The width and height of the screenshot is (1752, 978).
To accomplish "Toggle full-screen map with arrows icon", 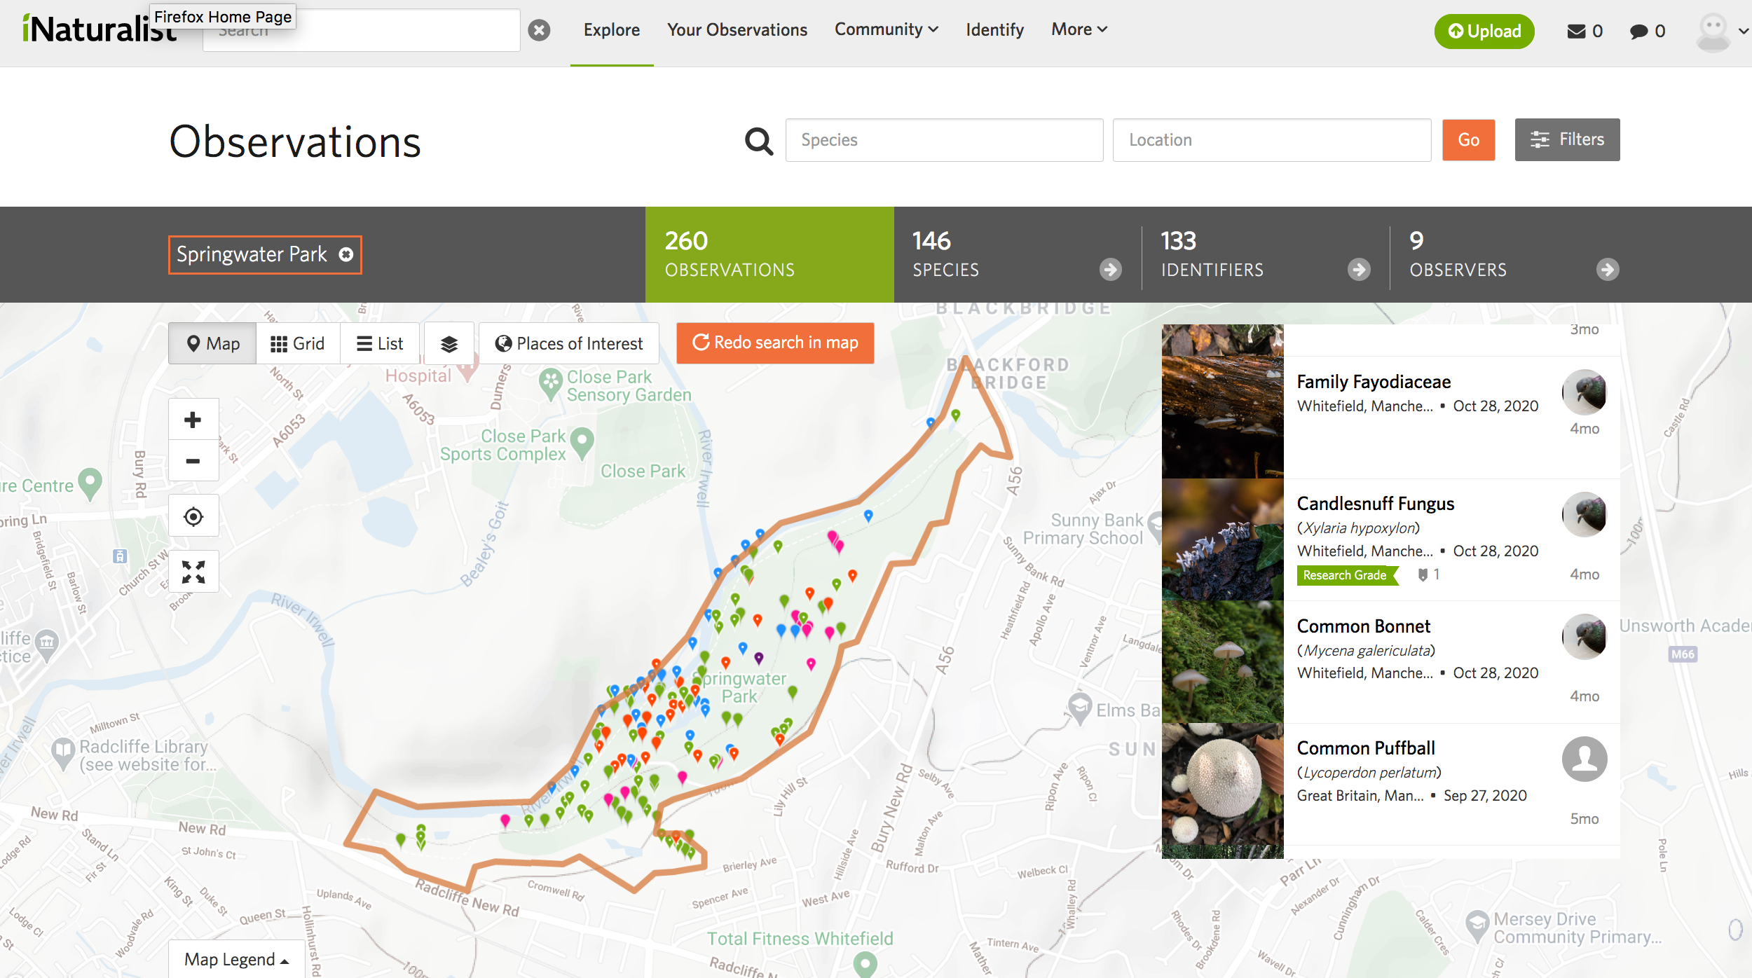I will (193, 572).
